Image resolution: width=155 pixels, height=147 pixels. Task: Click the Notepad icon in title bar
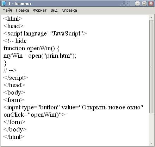pos(4,3)
